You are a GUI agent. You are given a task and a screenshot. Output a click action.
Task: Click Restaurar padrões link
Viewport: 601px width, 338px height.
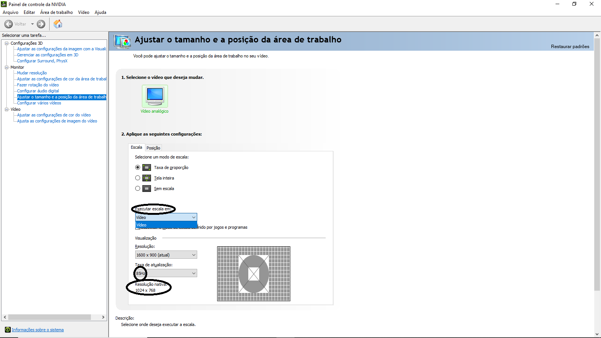(570, 47)
